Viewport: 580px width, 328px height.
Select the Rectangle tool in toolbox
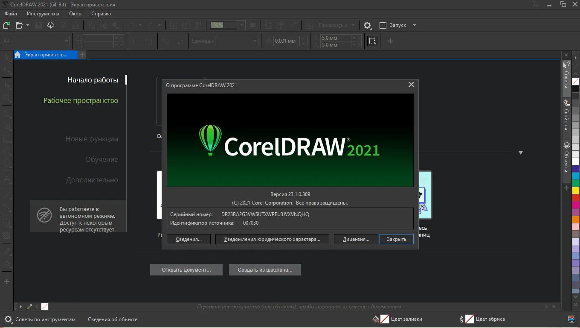point(7,139)
